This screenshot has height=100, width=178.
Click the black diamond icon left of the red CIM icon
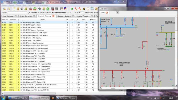pyautogui.click(x=22, y=9)
